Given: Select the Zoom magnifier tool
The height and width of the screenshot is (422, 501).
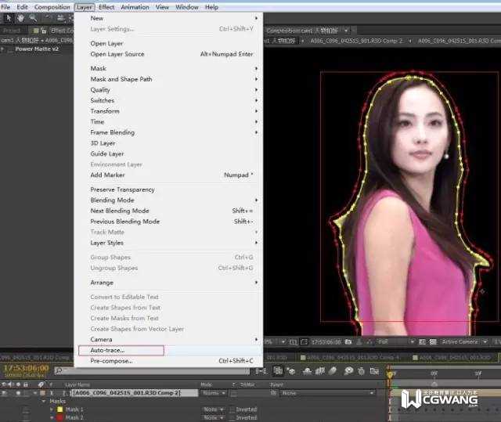Looking at the screenshot, I should coord(33,18).
